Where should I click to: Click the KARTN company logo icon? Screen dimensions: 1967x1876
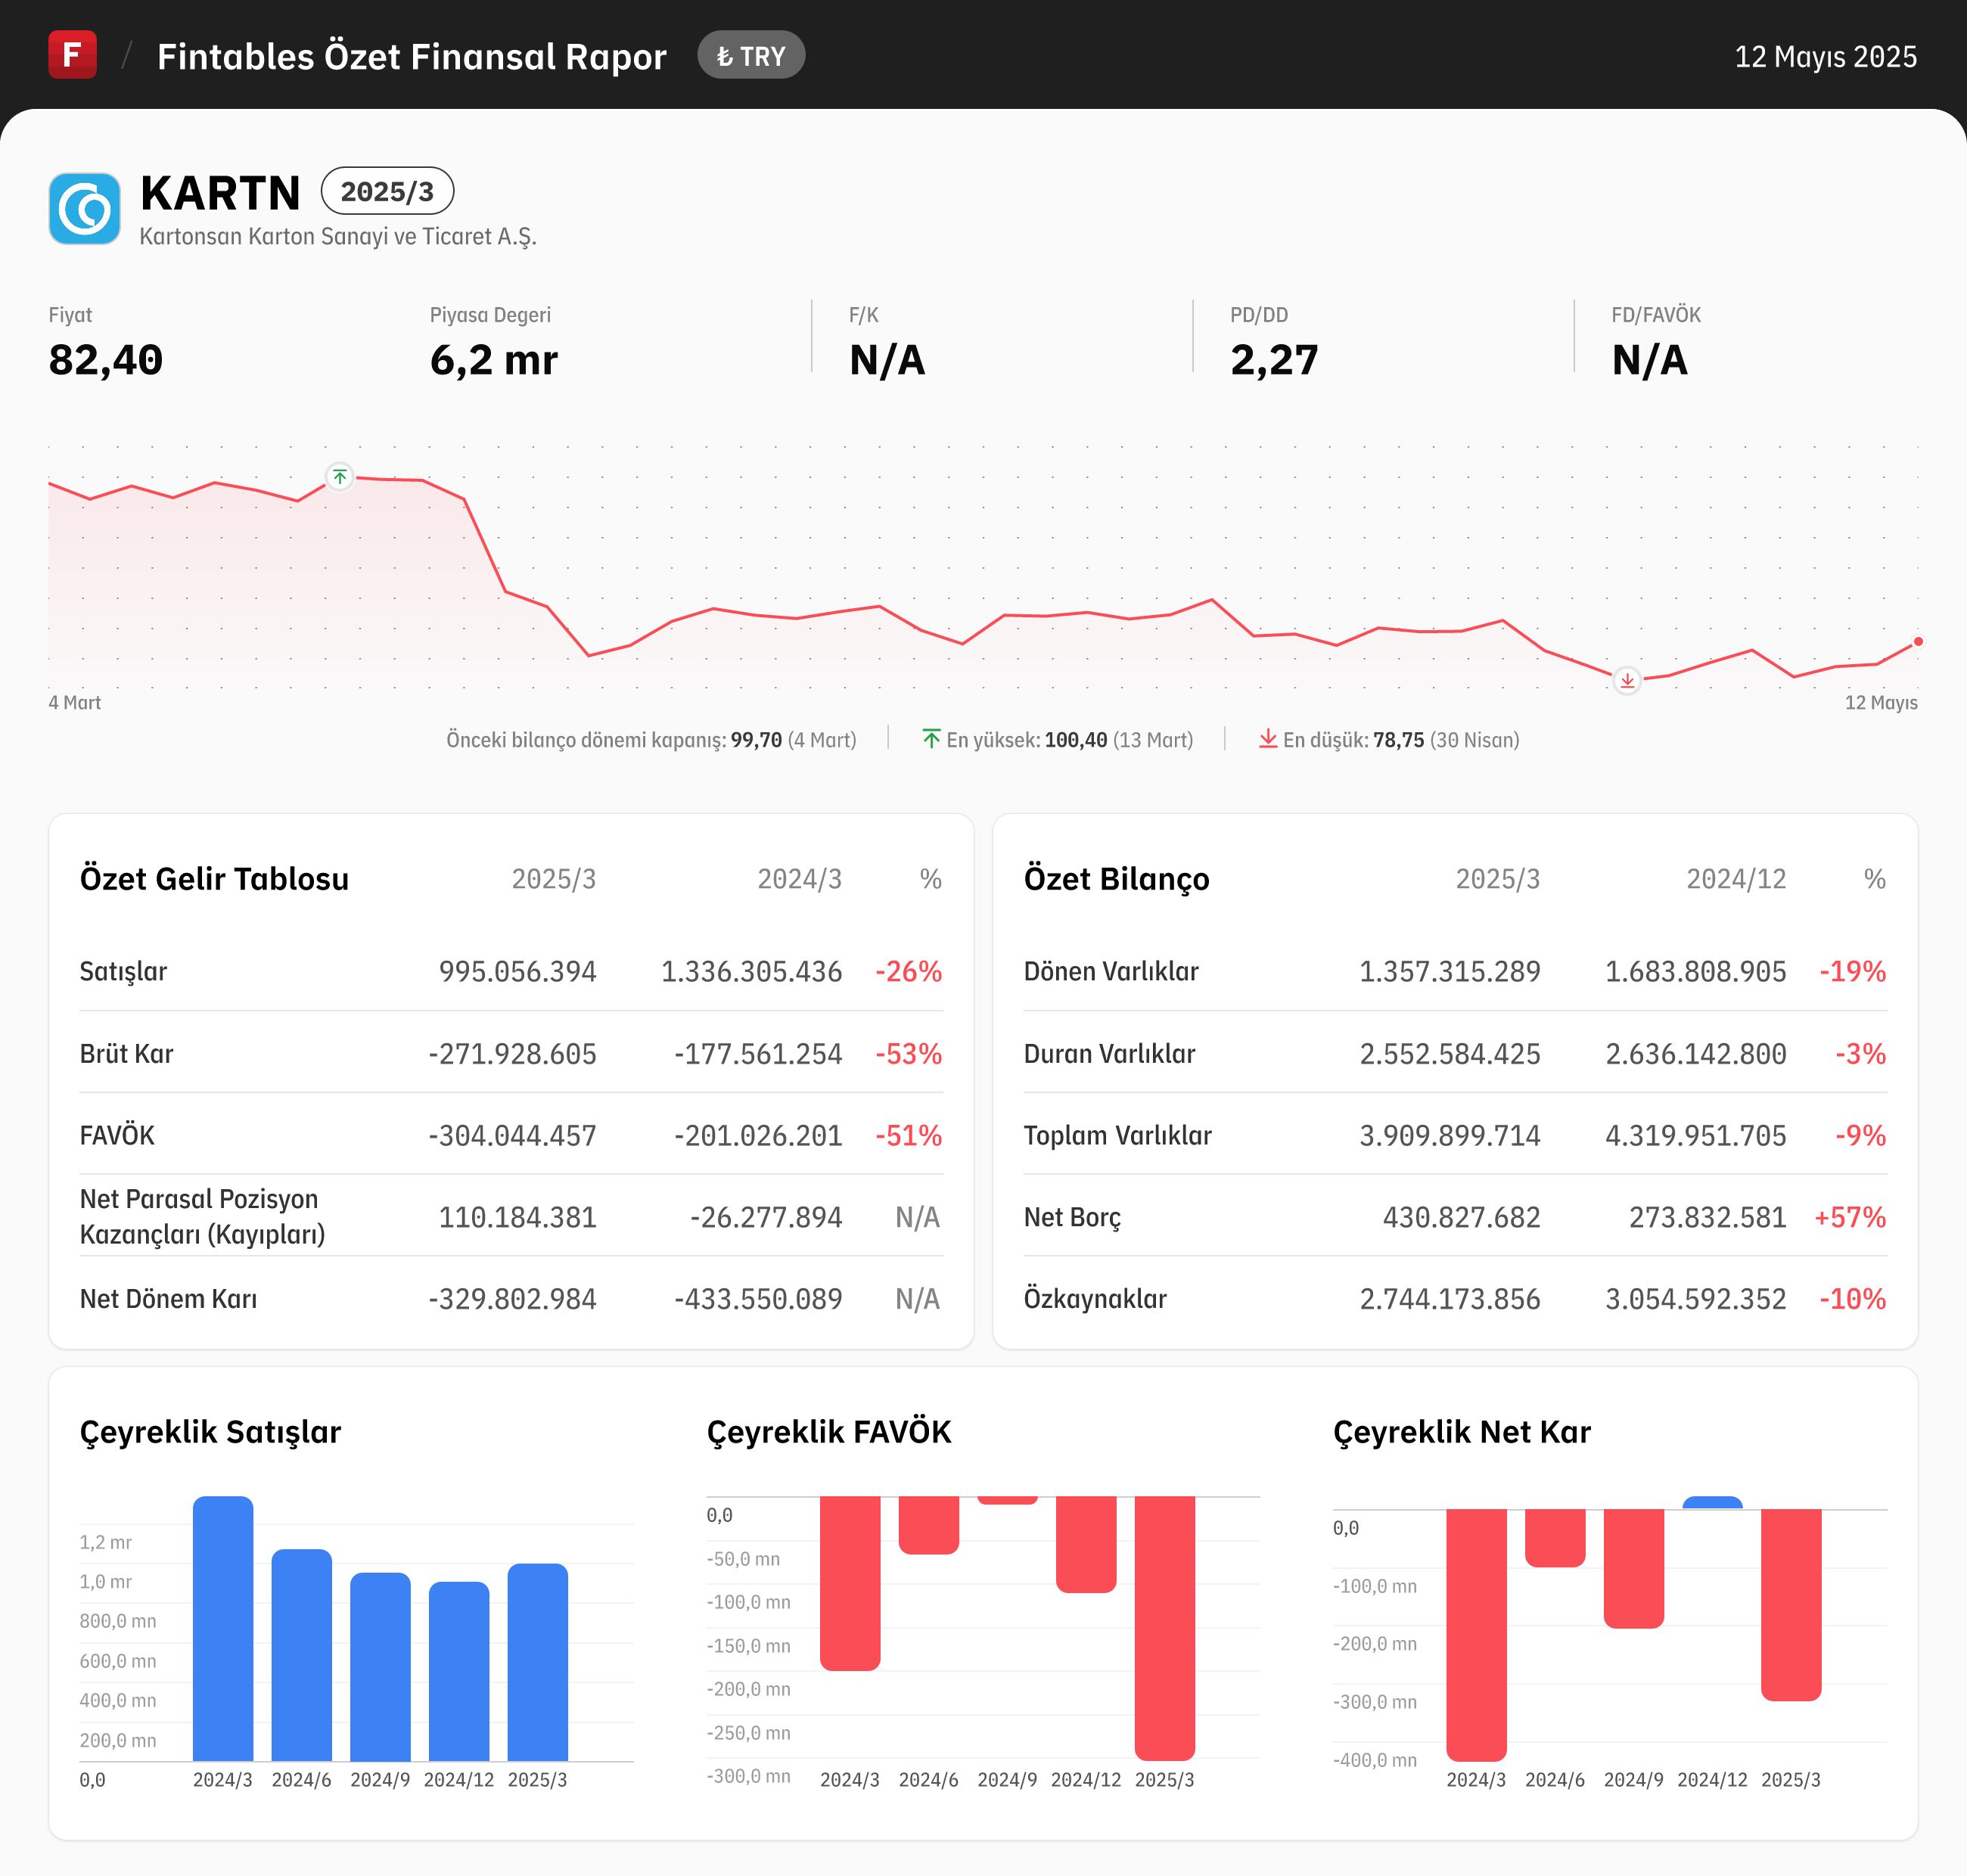pos(85,208)
